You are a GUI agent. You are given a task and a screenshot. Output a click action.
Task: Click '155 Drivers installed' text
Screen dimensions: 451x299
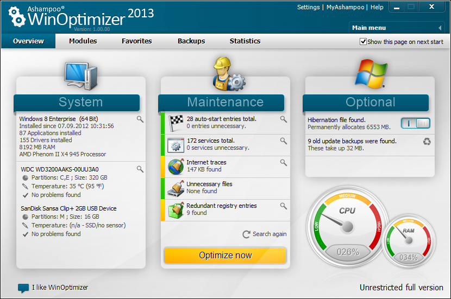(46, 140)
